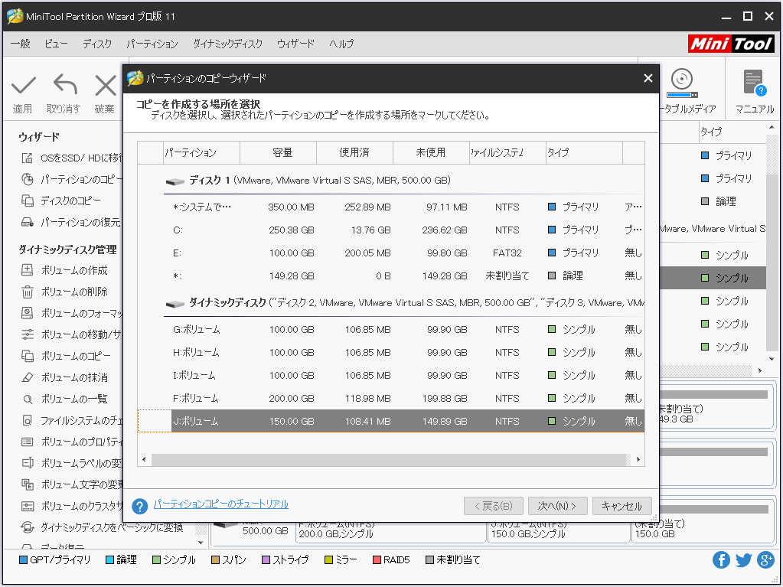Select ボリュームのコピー in the sidebar

coord(67,356)
